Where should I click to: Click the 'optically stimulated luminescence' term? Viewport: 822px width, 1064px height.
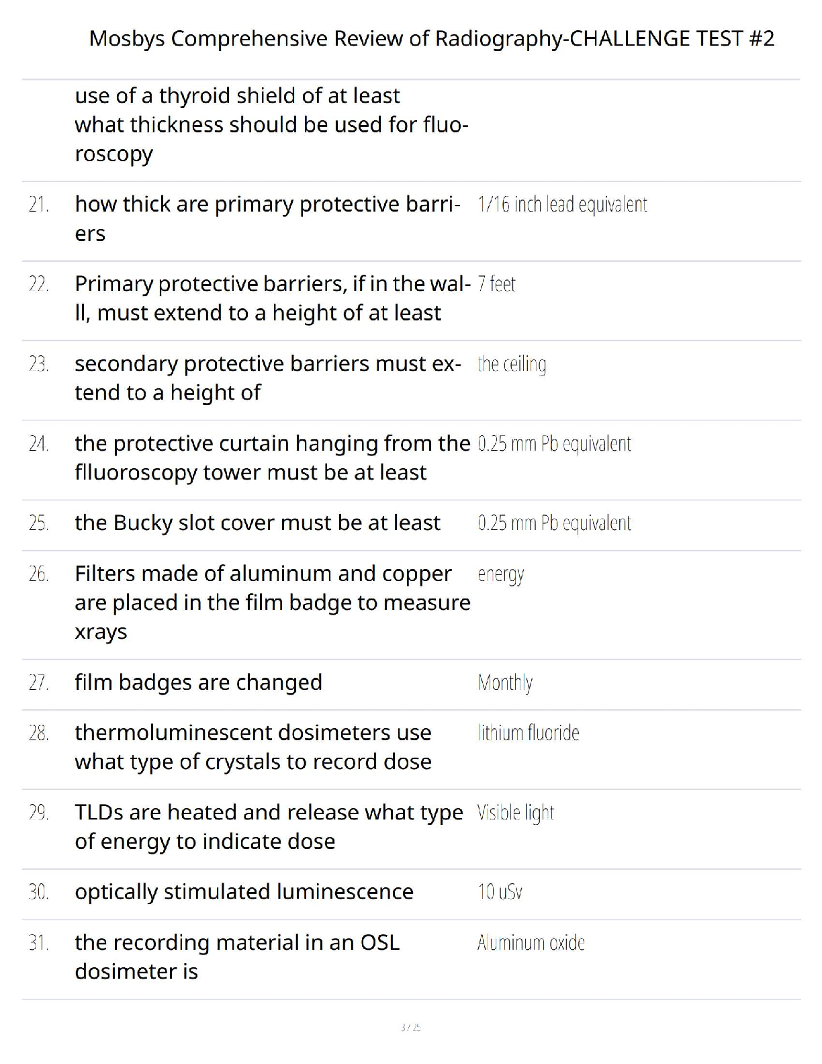[244, 891]
